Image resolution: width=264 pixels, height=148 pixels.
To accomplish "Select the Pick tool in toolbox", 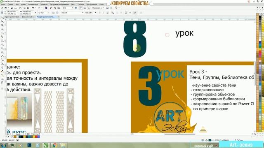I will tap(2, 18).
